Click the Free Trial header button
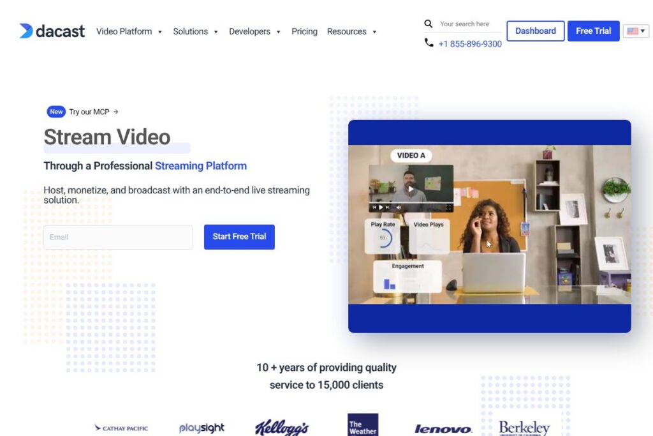Viewport: 653px width, 436px height. pyautogui.click(x=593, y=31)
